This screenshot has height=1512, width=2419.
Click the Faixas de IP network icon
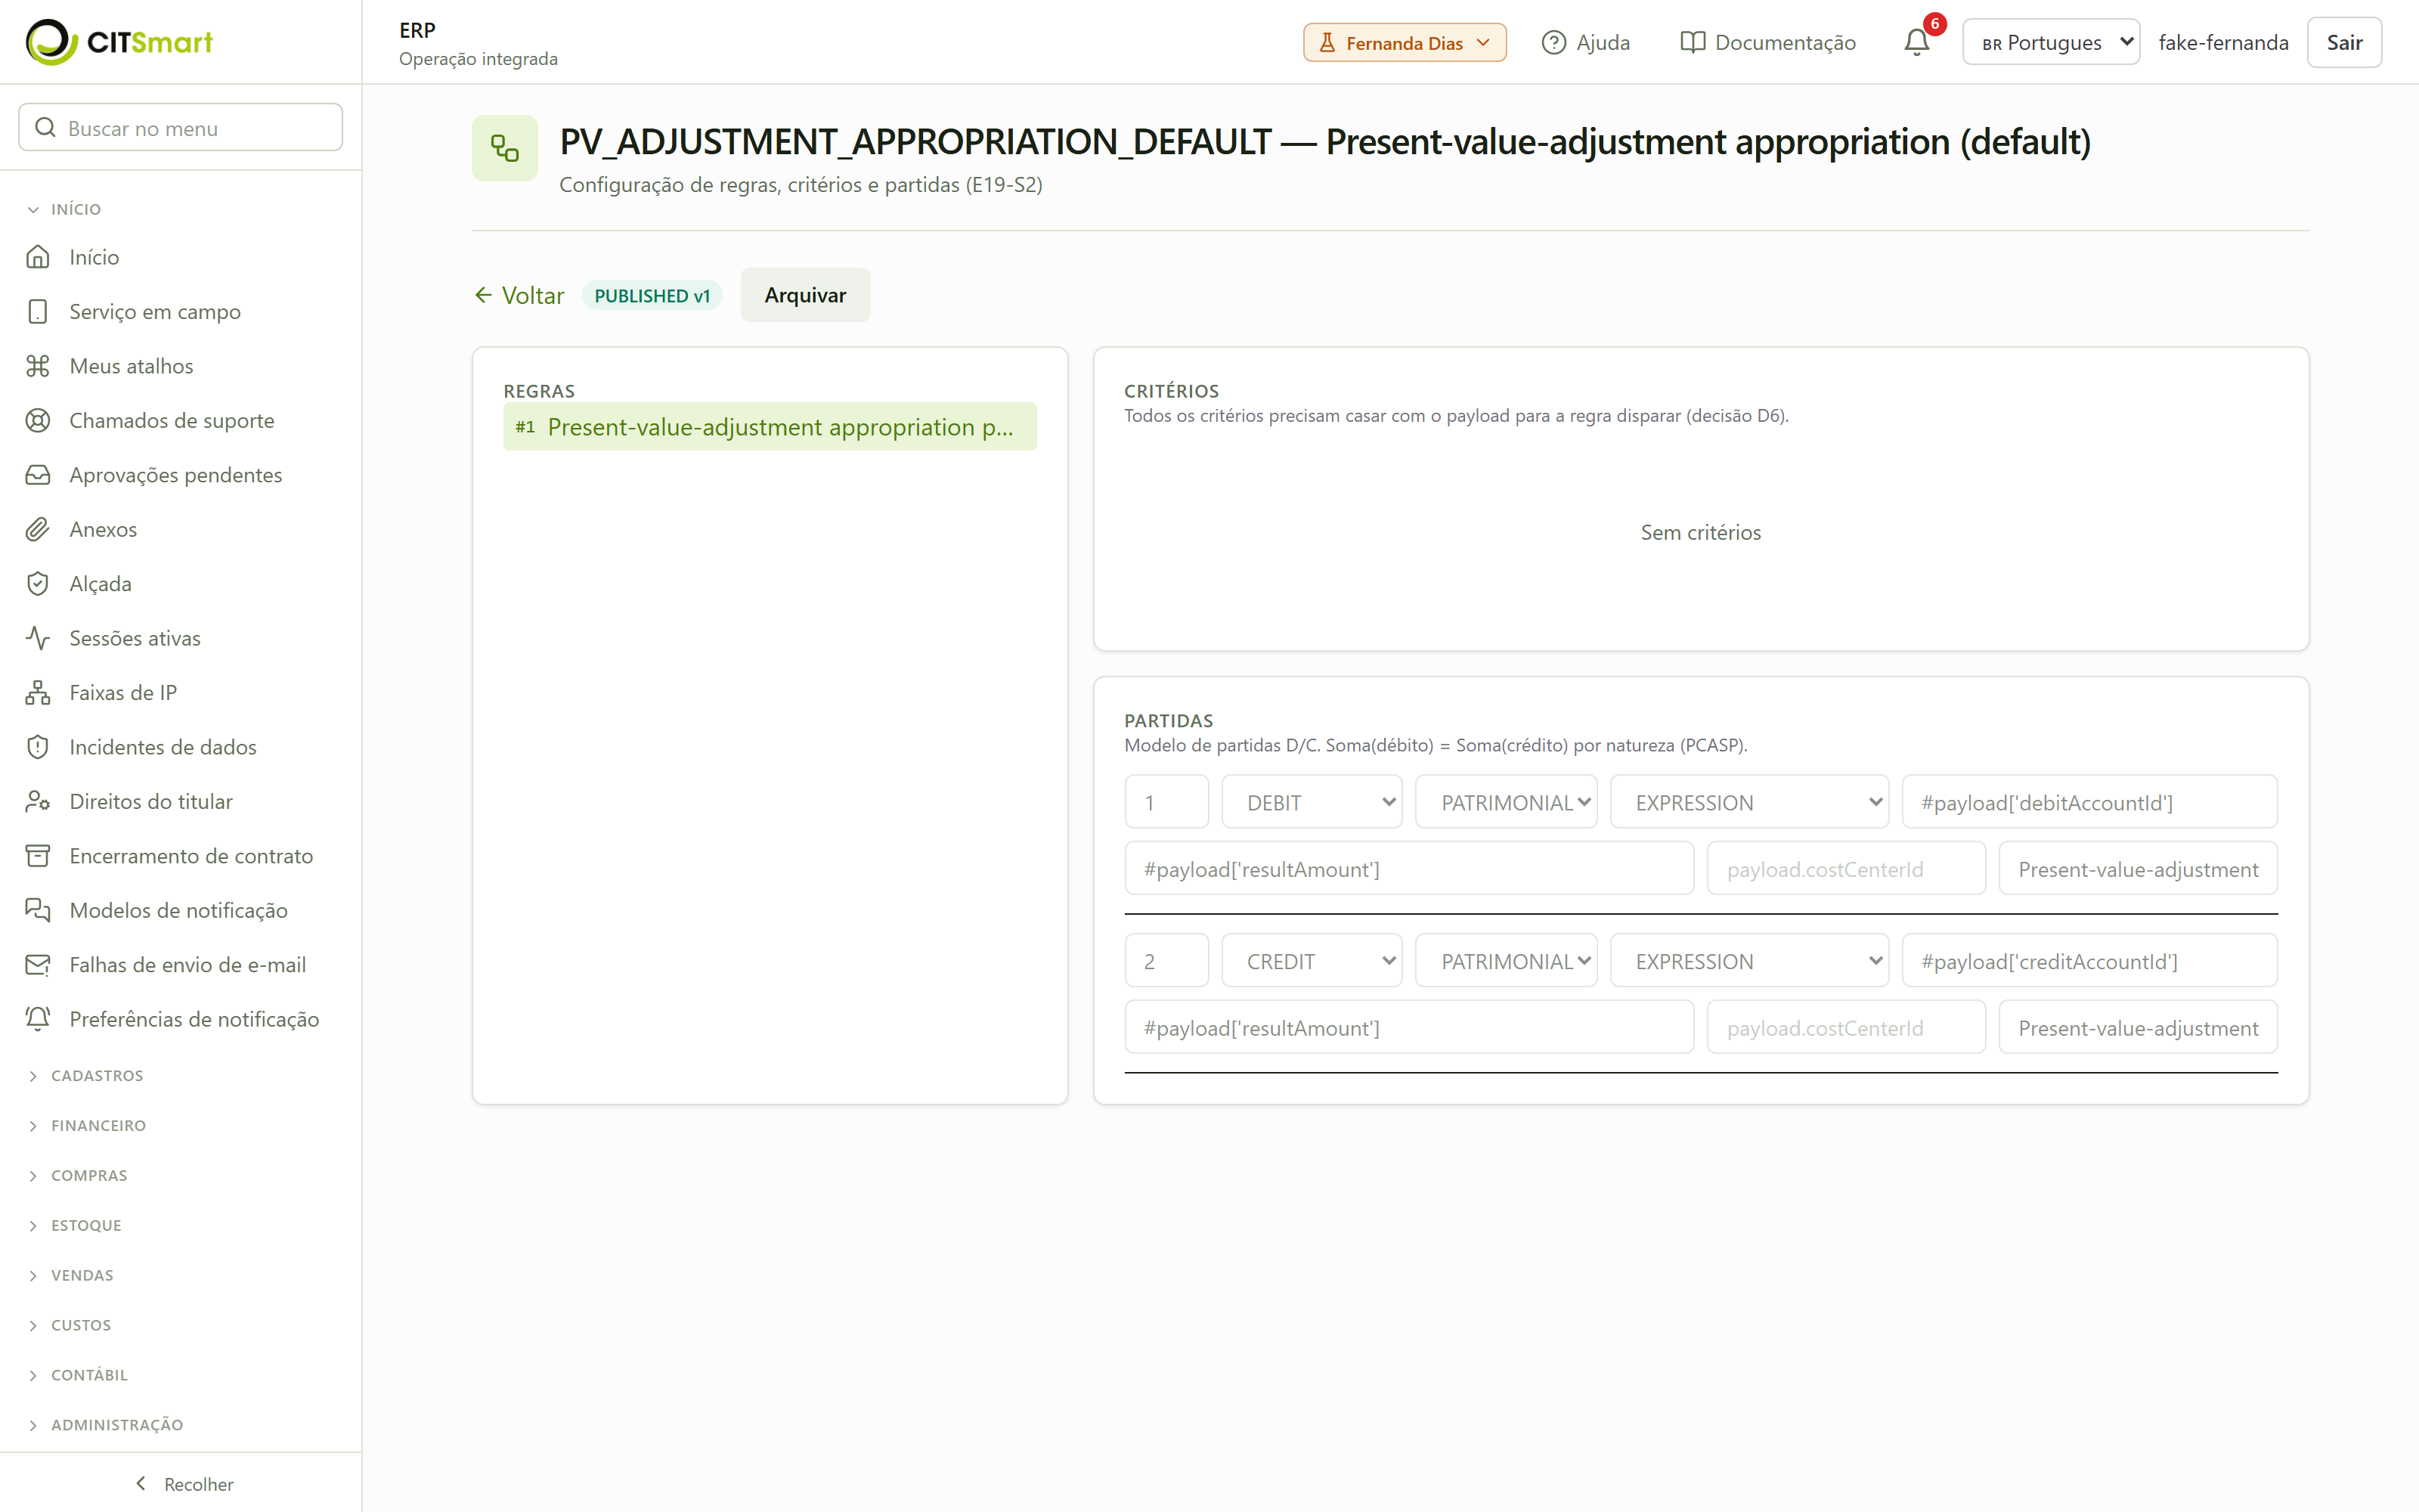(x=38, y=693)
